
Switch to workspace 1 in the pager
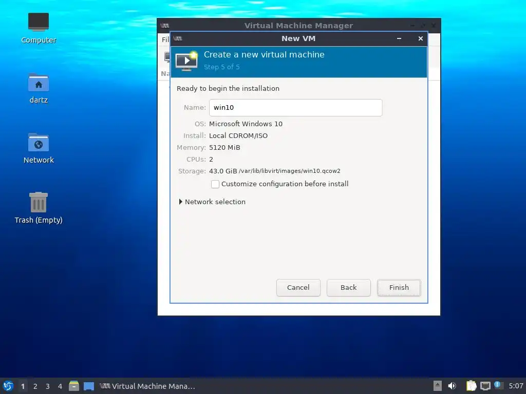(x=23, y=386)
